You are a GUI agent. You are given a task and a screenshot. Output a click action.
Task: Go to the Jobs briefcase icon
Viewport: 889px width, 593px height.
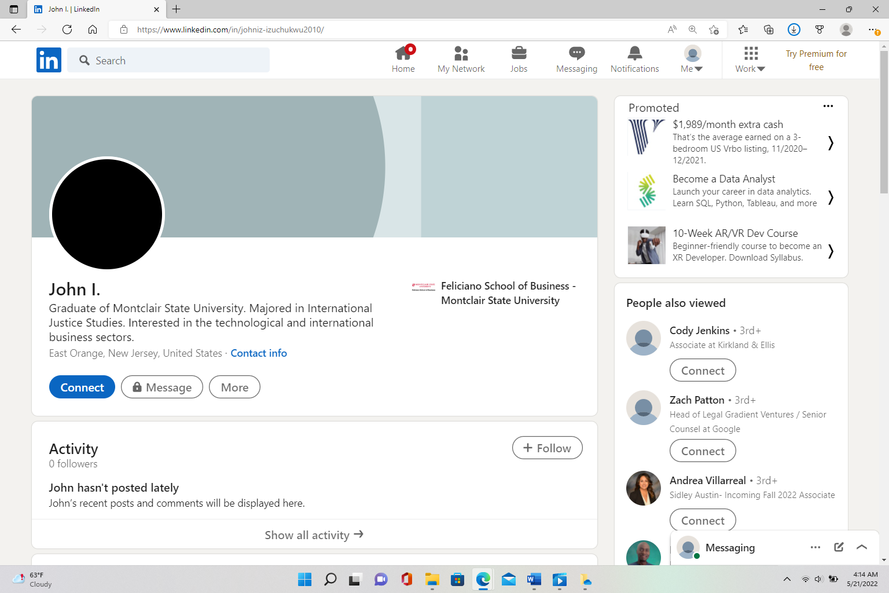pyautogui.click(x=519, y=60)
